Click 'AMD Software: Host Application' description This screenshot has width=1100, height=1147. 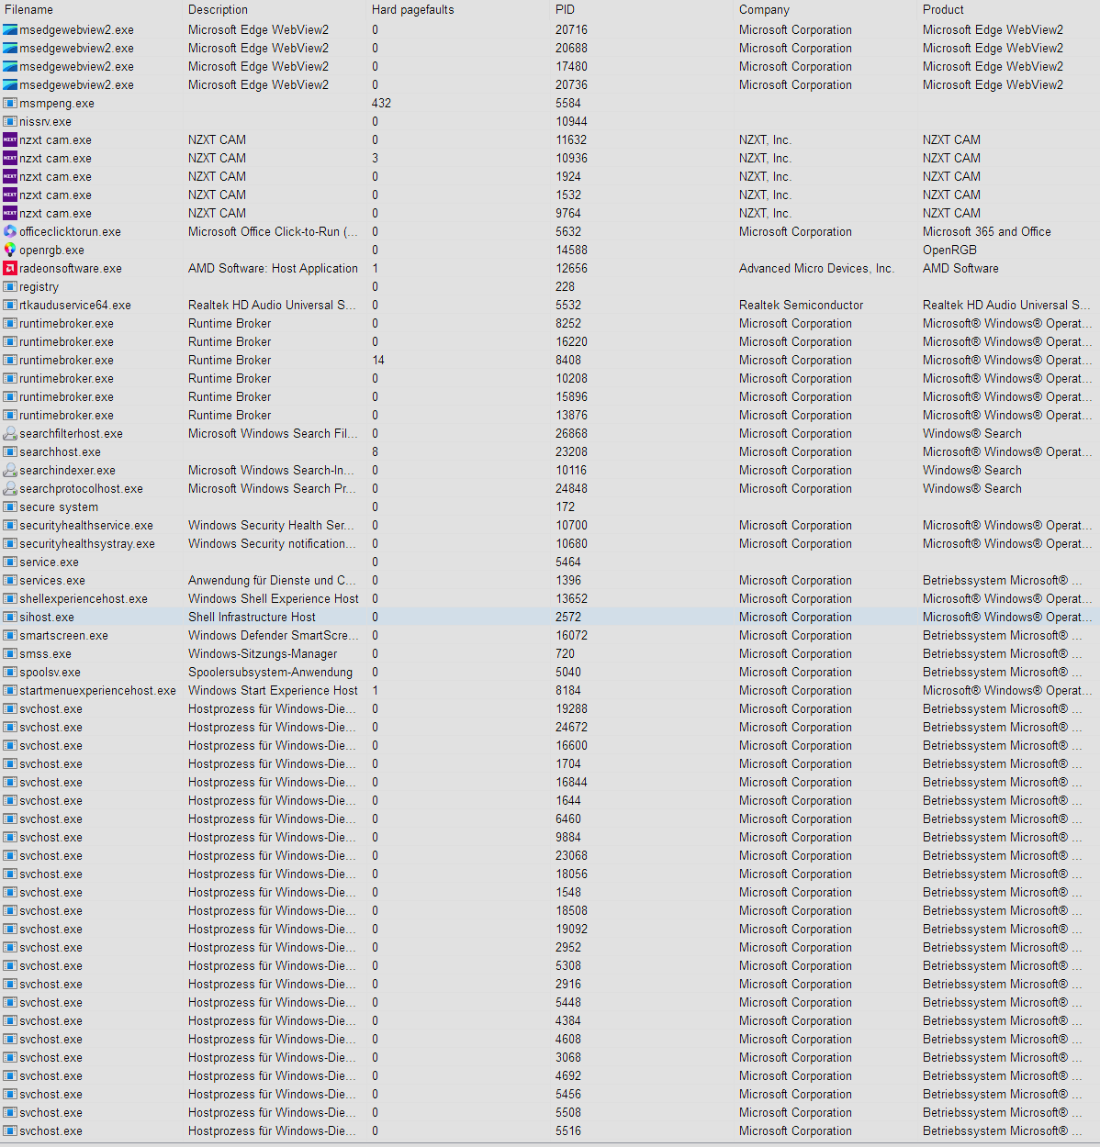pos(273,268)
